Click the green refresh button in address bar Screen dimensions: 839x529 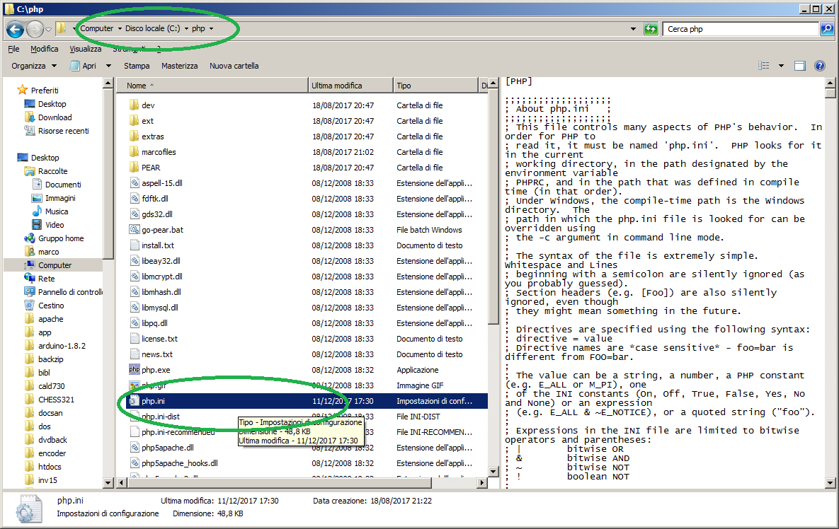[651, 29]
